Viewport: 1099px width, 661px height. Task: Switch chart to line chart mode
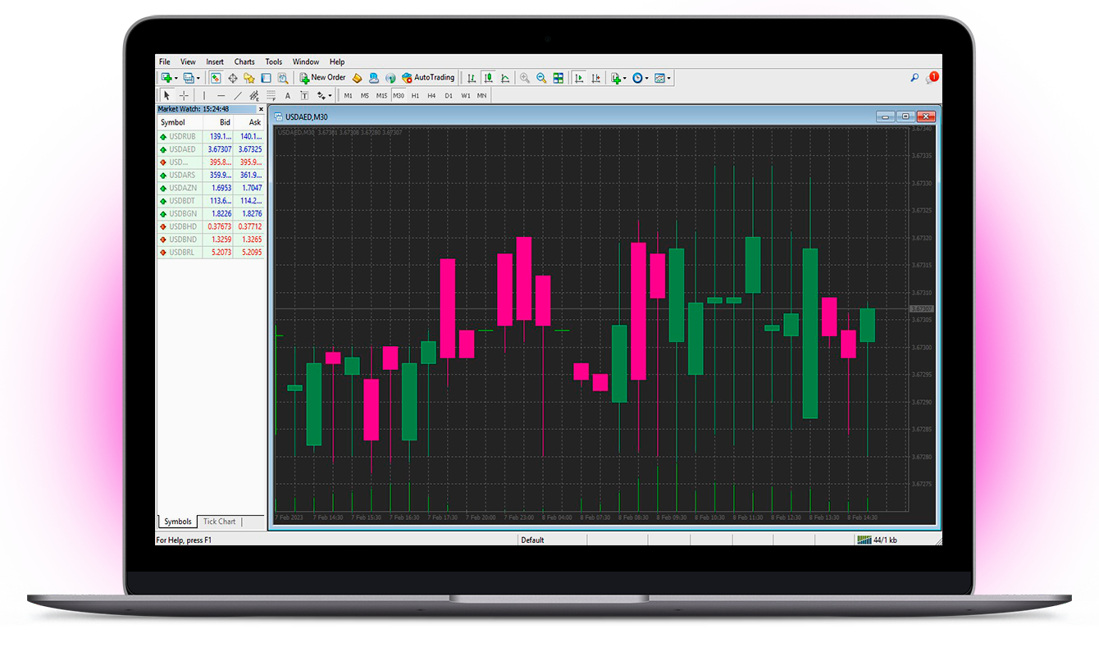pos(505,77)
